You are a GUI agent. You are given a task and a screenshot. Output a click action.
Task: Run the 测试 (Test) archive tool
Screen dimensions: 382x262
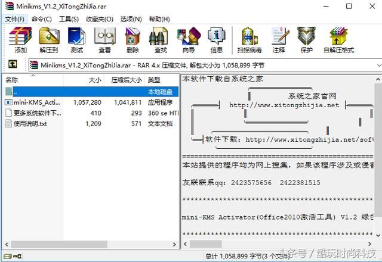[76, 36]
